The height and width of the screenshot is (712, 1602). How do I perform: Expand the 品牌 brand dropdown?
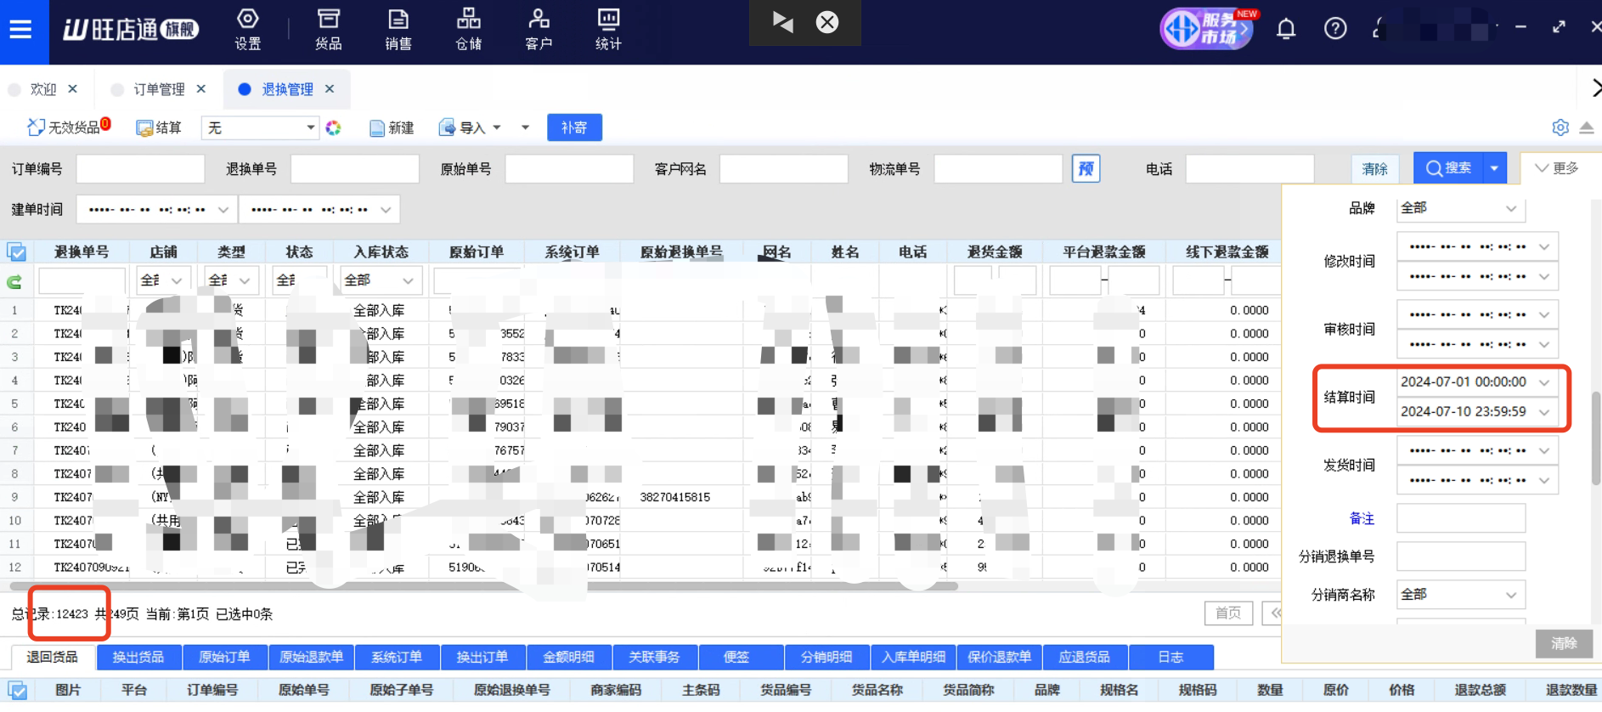click(1510, 209)
